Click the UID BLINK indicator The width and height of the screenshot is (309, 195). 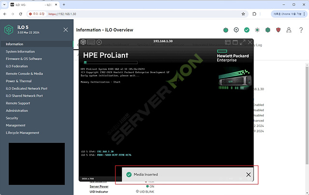click(x=145, y=192)
